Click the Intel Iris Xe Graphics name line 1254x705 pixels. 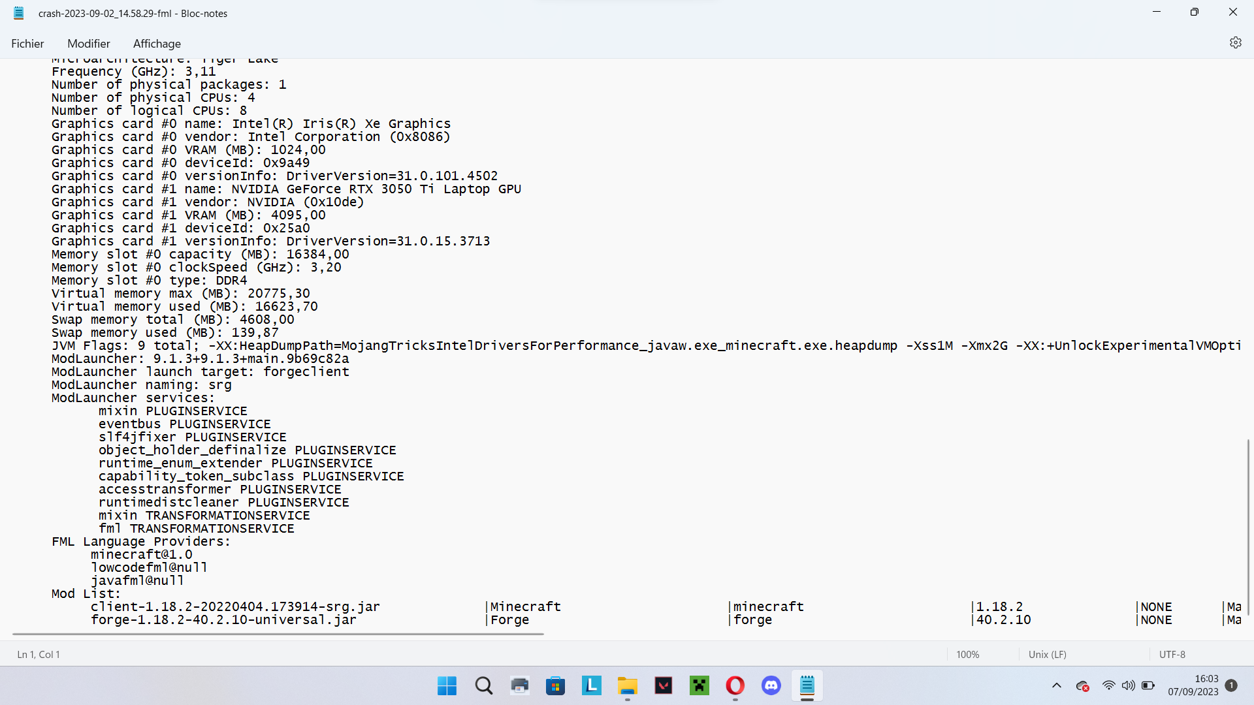click(251, 124)
